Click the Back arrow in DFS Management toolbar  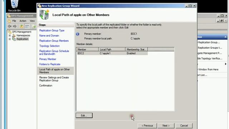pyautogui.click(x=10, y=26)
